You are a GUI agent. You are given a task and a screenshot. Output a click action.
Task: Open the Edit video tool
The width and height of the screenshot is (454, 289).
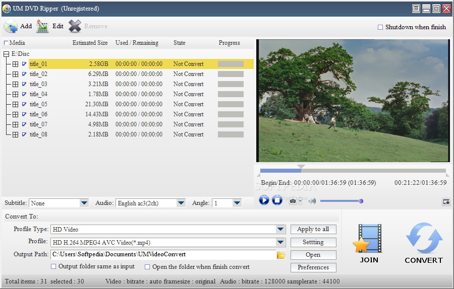pos(43,26)
